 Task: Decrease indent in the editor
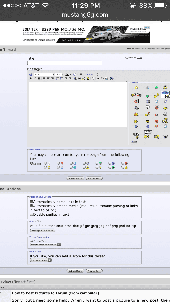coord(66,78)
